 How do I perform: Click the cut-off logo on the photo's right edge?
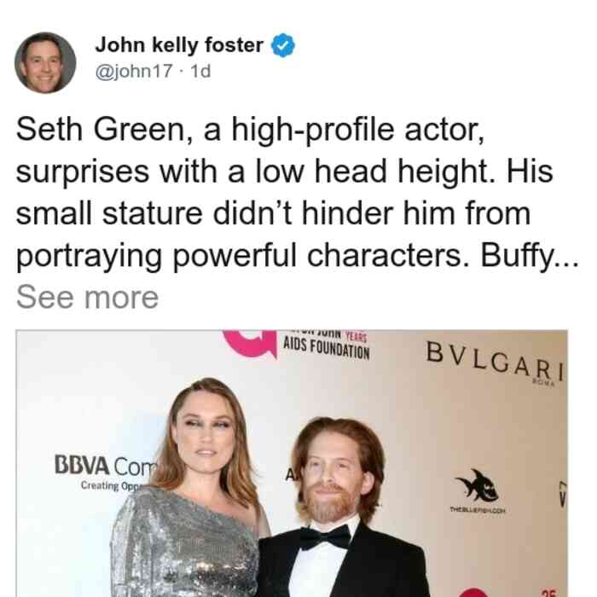click(563, 494)
